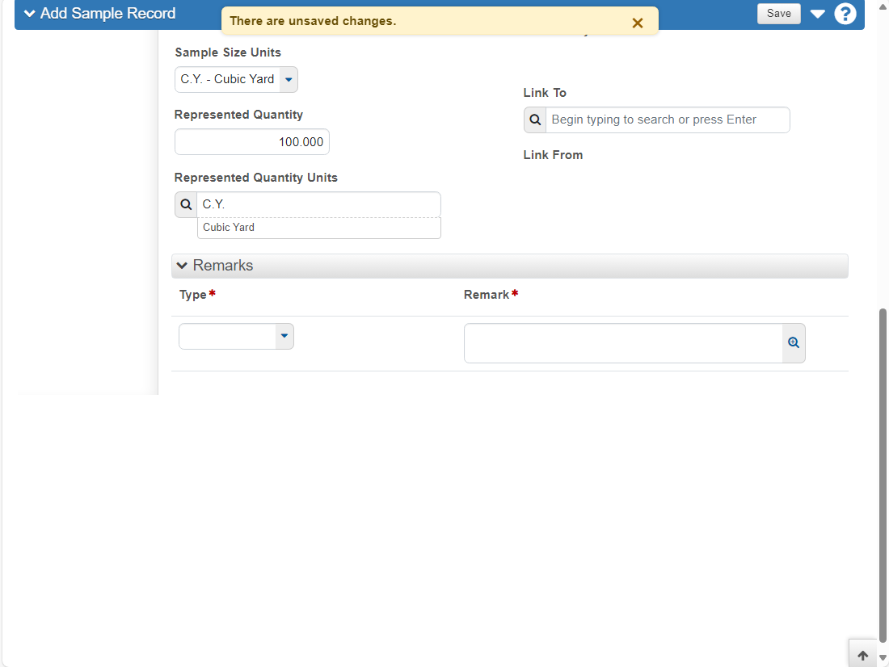Click the Add Sample Record title
This screenshot has height=667, width=889.
click(107, 14)
